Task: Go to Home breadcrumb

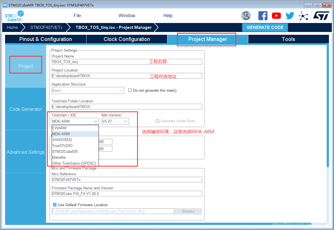Action: (12, 27)
